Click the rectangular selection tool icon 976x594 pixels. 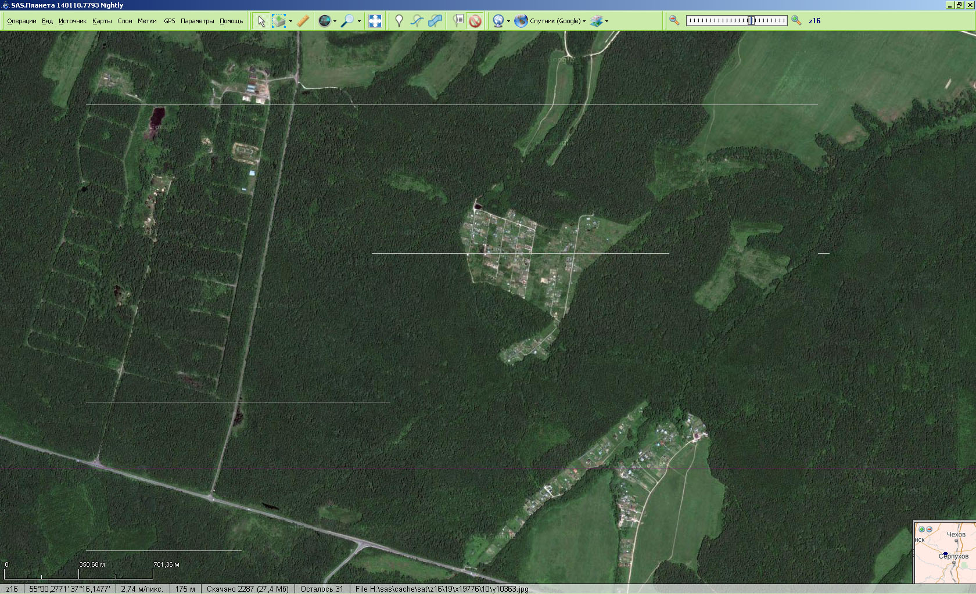click(x=279, y=21)
